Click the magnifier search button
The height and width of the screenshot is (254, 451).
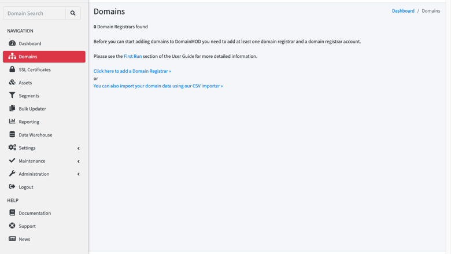[x=73, y=13]
